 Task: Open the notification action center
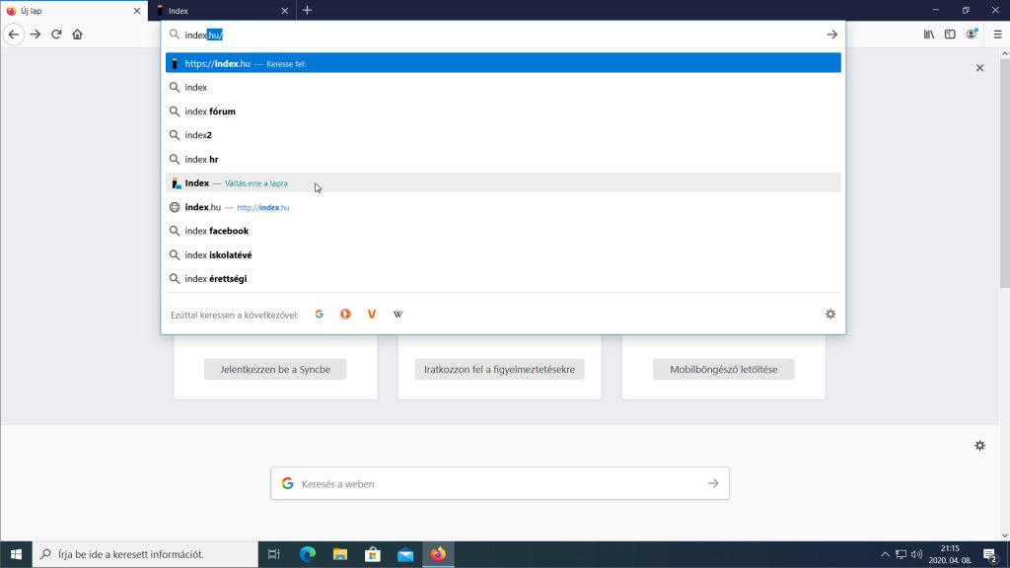point(990,554)
